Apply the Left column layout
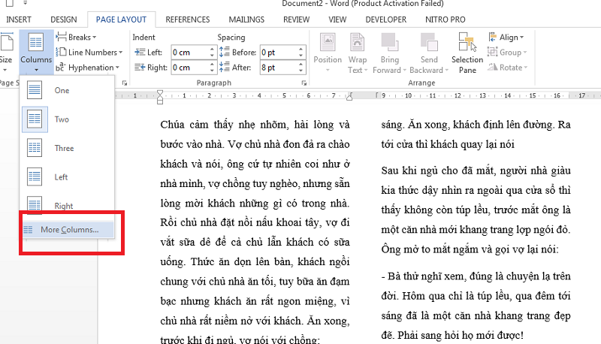 (68, 177)
